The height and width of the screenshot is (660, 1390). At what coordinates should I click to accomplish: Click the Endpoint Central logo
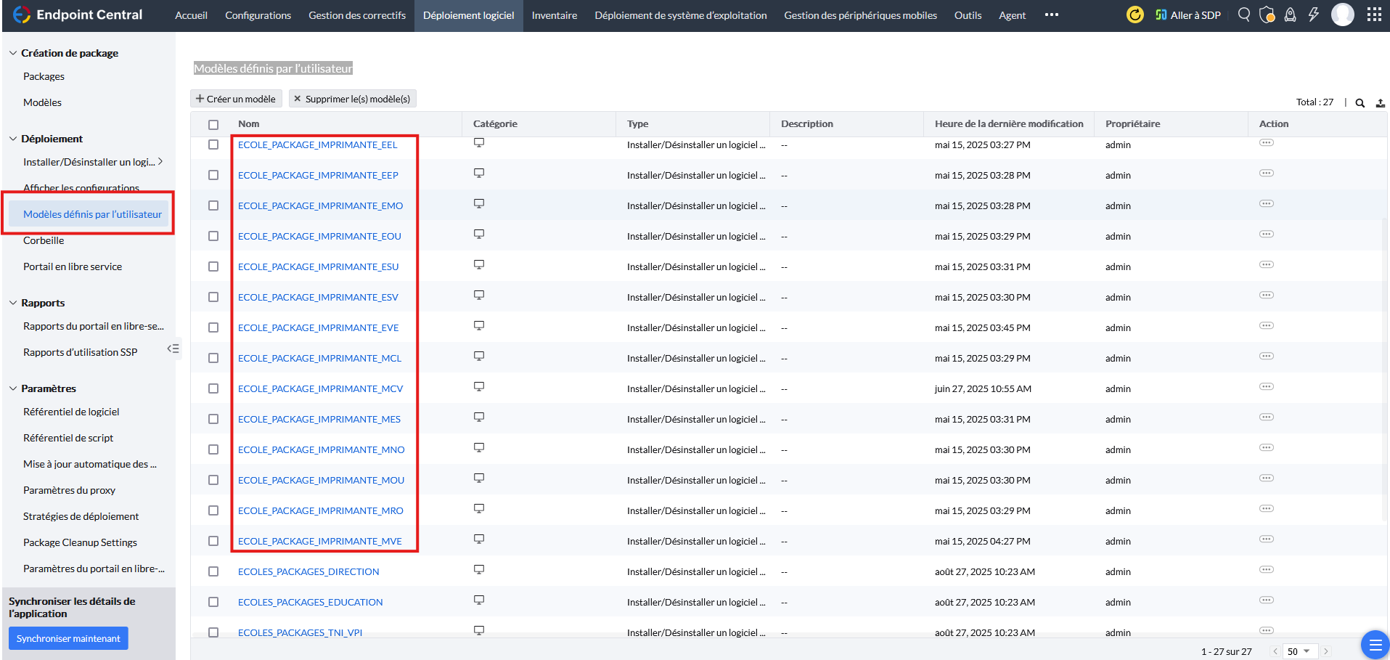pyautogui.click(x=78, y=15)
